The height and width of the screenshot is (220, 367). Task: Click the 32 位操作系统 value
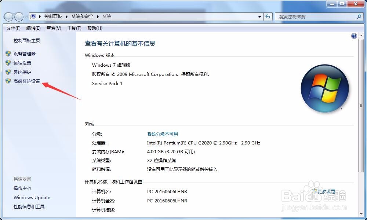(x=161, y=161)
